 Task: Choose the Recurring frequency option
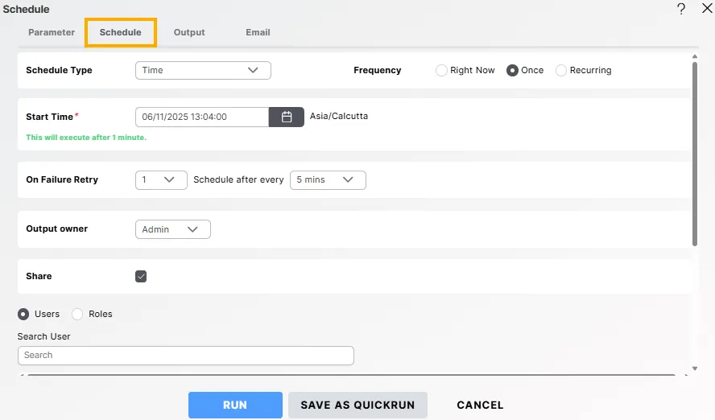pyautogui.click(x=561, y=71)
